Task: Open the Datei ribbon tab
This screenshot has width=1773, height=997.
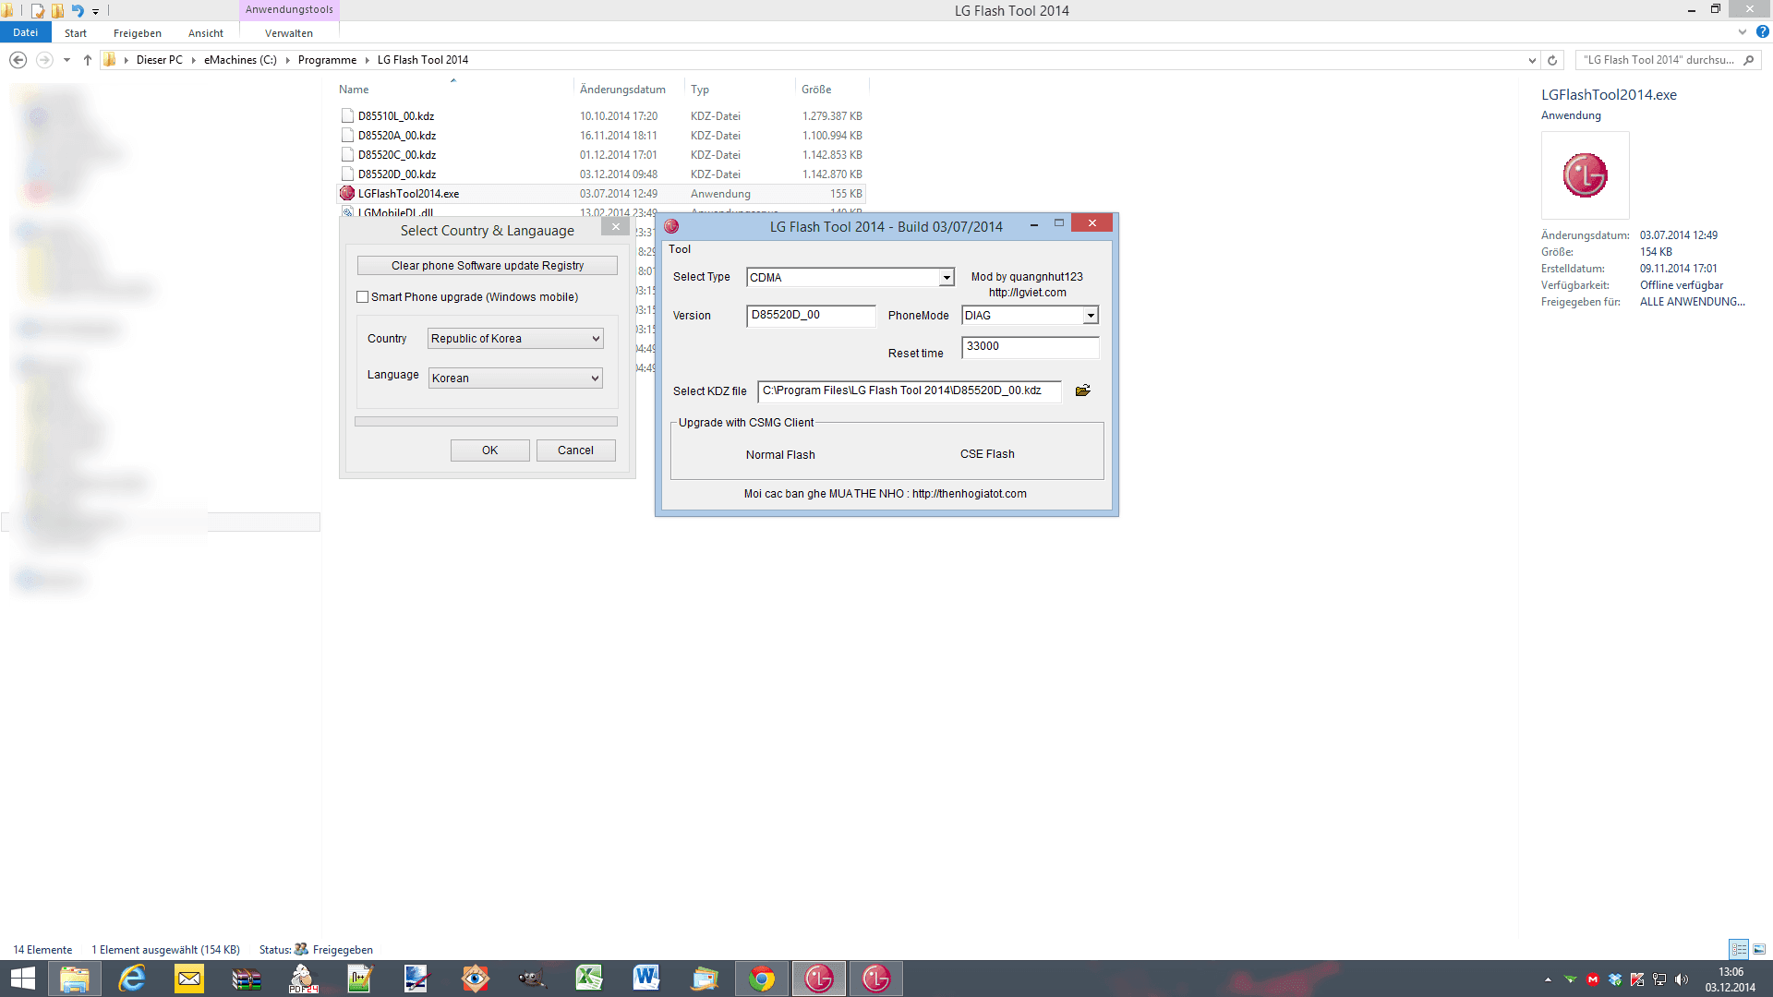Action: pos(26,32)
